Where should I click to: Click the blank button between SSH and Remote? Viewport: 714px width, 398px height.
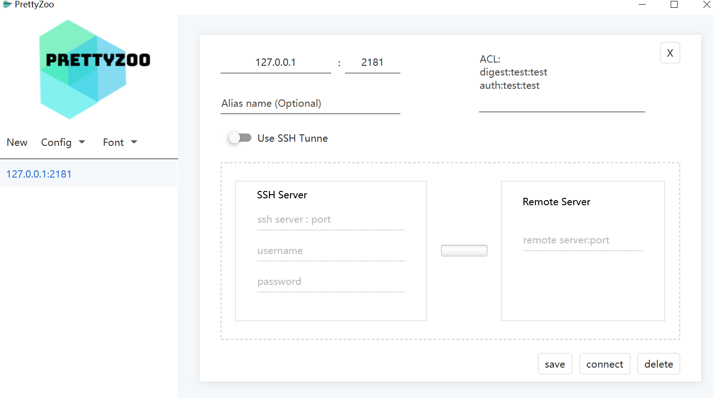tap(464, 251)
